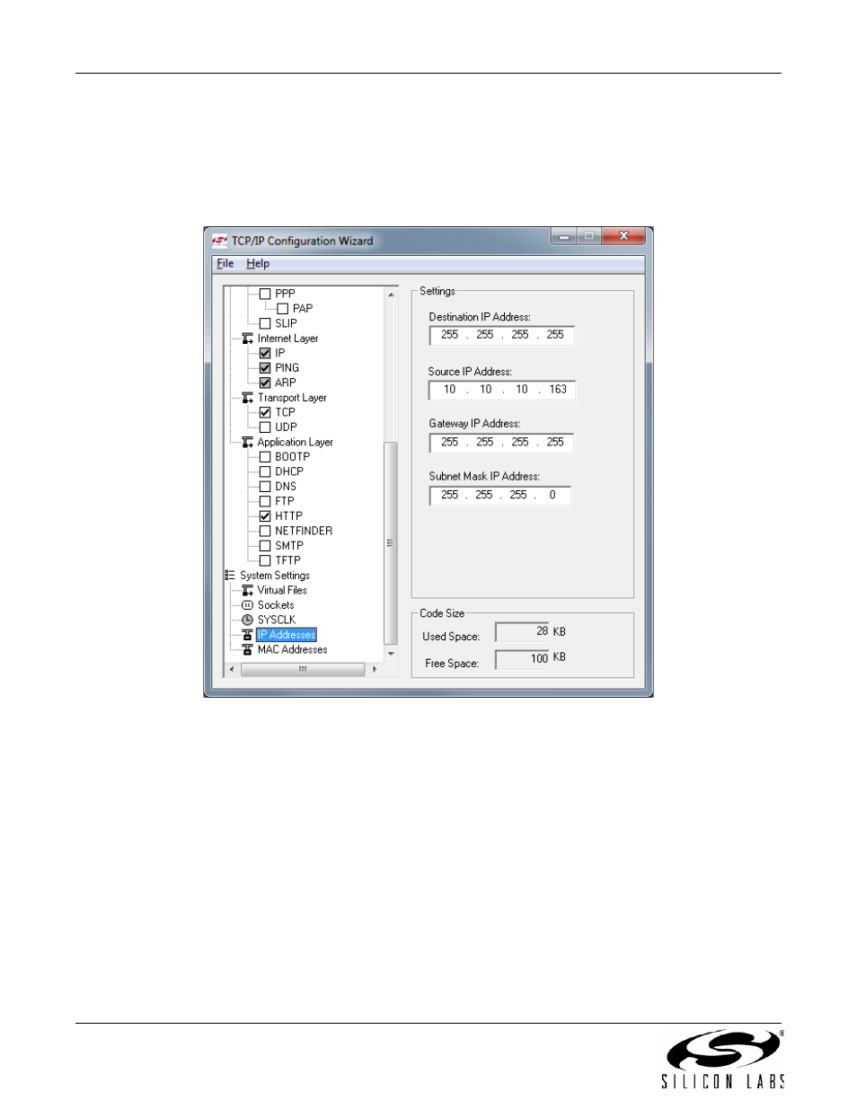The width and height of the screenshot is (857, 1109).
Task: Enable the UDP checkbox
Action: pos(265,427)
